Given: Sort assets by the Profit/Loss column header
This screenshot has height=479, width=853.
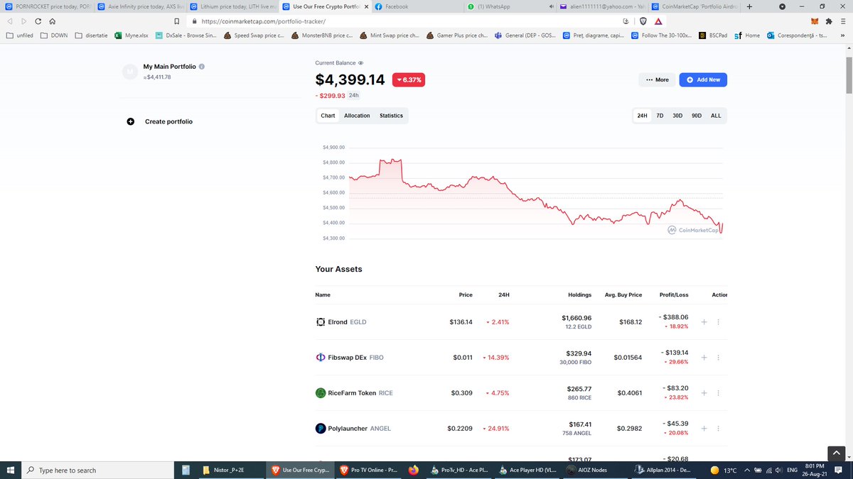Looking at the screenshot, I should click(674, 294).
